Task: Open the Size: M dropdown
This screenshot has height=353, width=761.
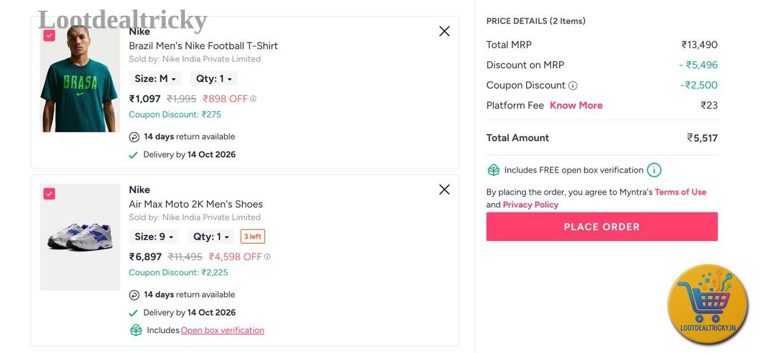Action: (155, 79)
